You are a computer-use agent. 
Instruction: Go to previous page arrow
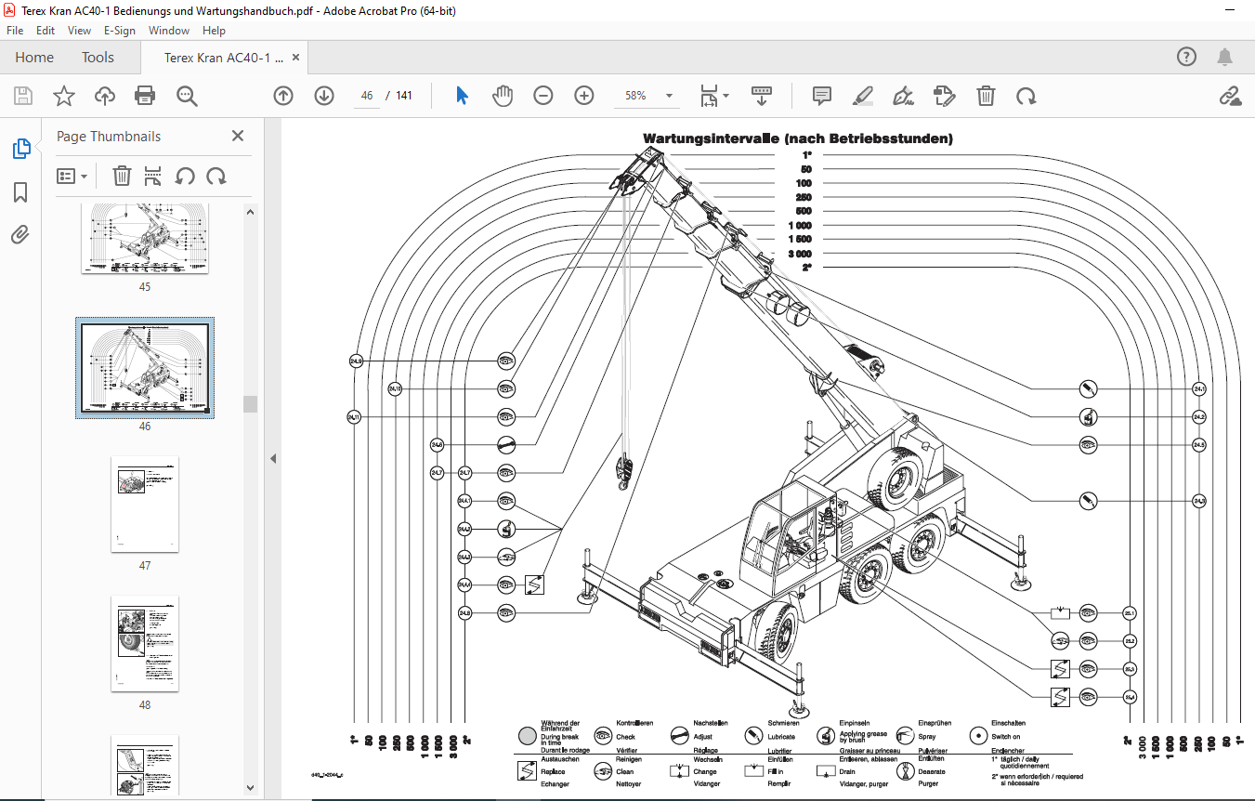click(x=283, y=96)
